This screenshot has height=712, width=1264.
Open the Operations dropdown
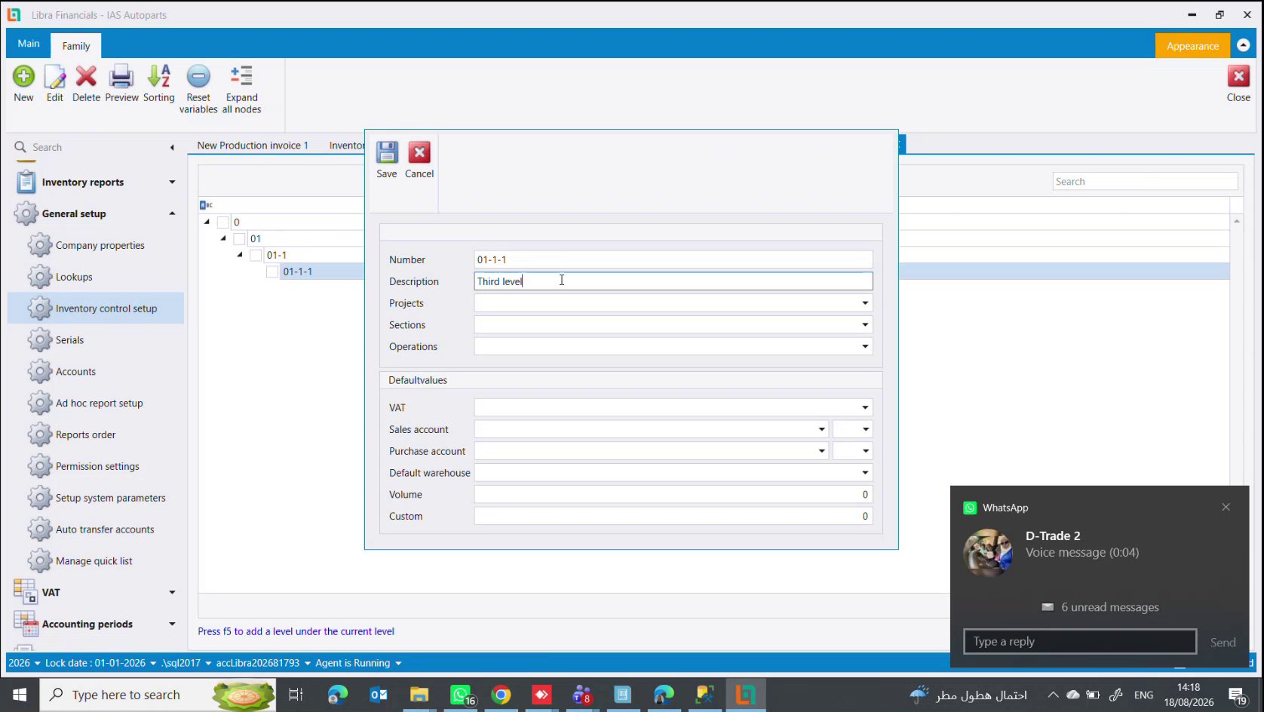point(865,347)
